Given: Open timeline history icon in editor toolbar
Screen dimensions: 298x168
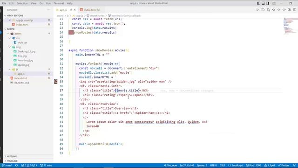Looking at the screenshot, I should tap(263, 10).
